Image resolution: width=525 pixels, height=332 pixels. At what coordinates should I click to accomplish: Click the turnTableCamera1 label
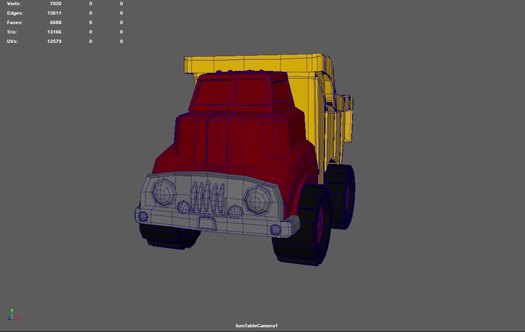[x=256, y=325]
